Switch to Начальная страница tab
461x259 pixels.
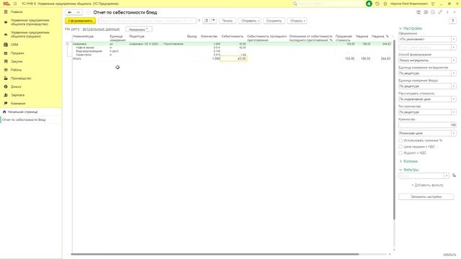31,112
